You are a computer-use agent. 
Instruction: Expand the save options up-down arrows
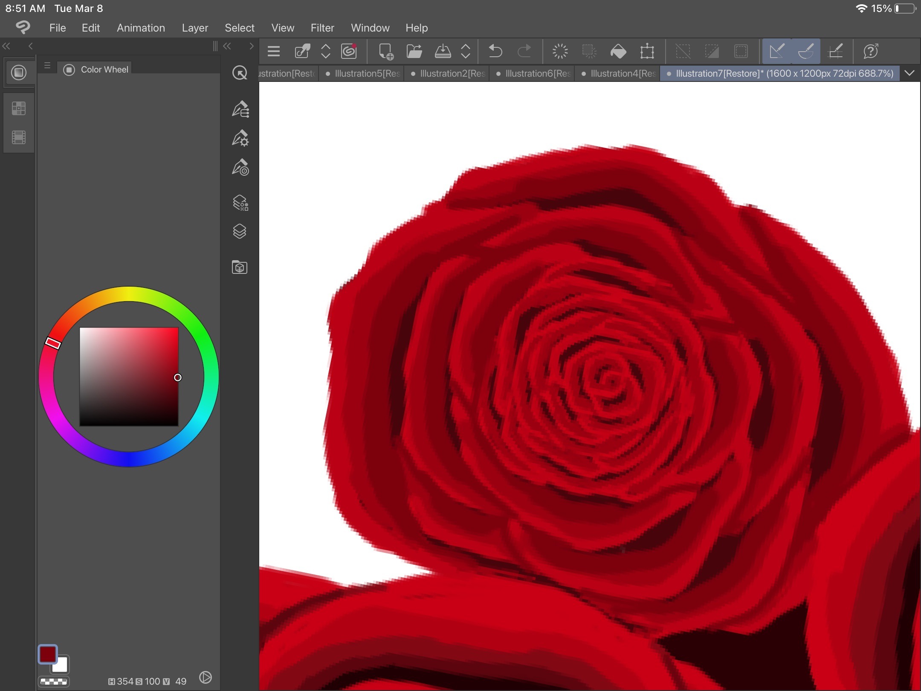click(466, 51)
